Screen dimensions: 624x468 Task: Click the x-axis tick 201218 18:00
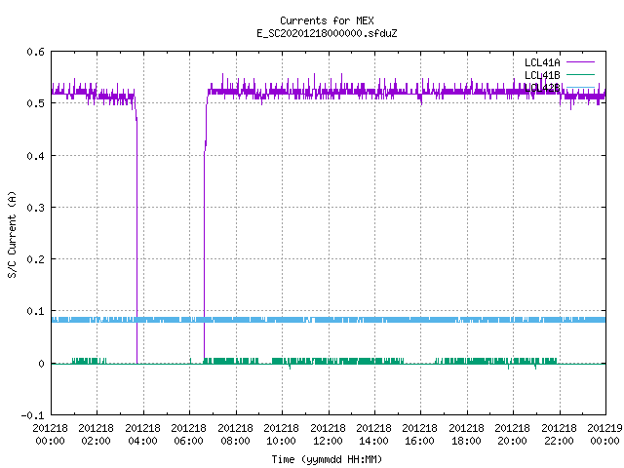[466, 435]
